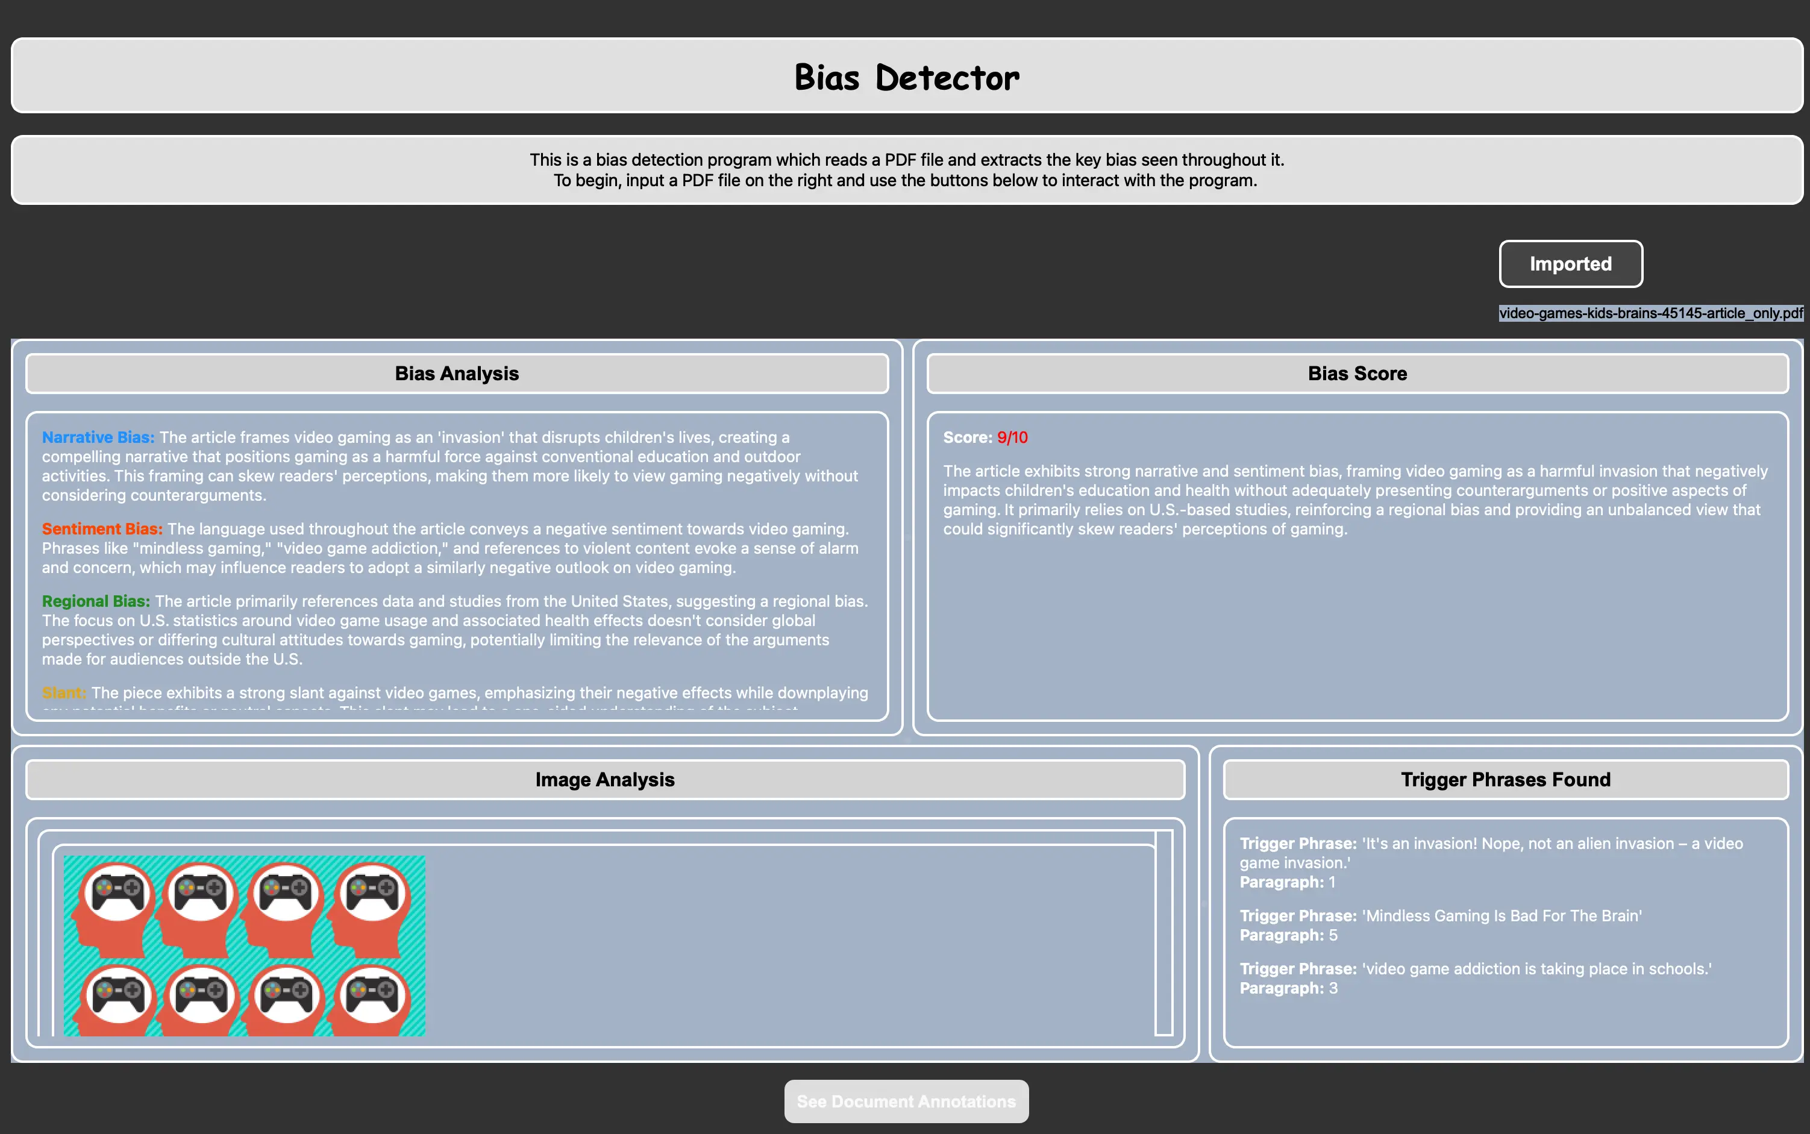Select the Trigger Phrases Found header
This screenshot has height=1134, width=1810.
click(x=1505, y=779)
